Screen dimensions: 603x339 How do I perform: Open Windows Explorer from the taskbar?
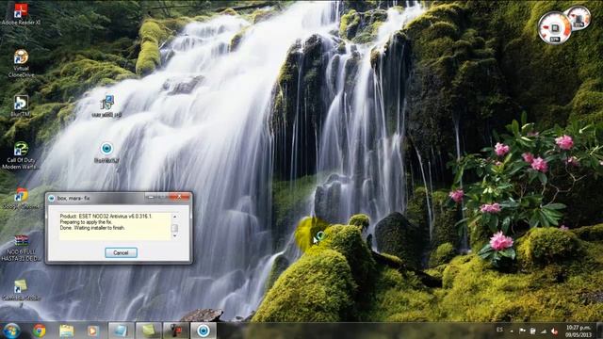[67, 331]
